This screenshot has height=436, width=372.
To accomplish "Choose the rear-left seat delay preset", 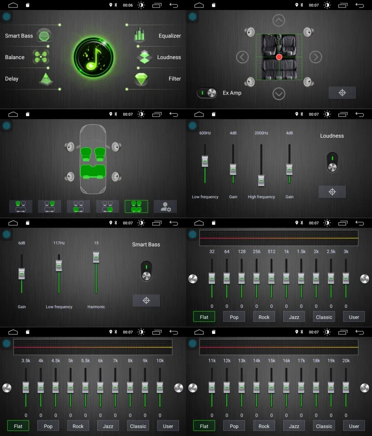I will pyautogui.click(x=79, y=206).
